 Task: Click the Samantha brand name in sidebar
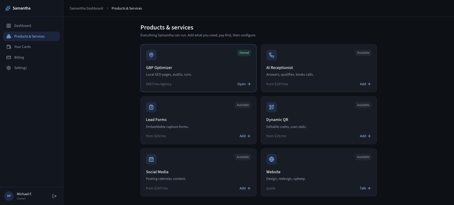pos(21,8)
